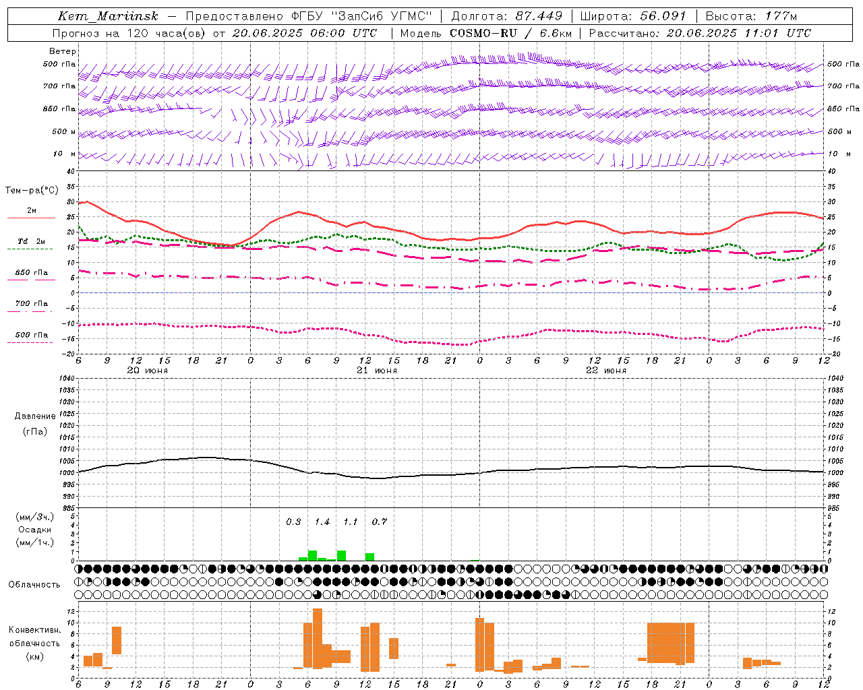The image size is (863, 690).
Task: Click the precipitation value "0.7"
Action: [x=380, y=522]
